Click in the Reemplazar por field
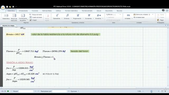The height and width of the screenshot is (95, 169). pyautogui.click(x=59, y=91)
